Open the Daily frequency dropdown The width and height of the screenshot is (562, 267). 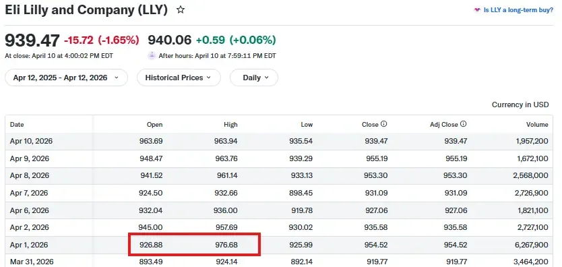pyautogui.click(x=254, y=78)
